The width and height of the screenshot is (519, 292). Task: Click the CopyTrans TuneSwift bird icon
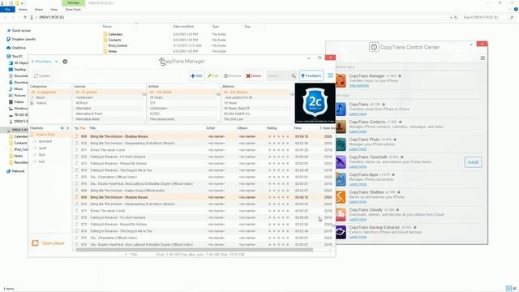pyautogui.click(x=341, y=162)
